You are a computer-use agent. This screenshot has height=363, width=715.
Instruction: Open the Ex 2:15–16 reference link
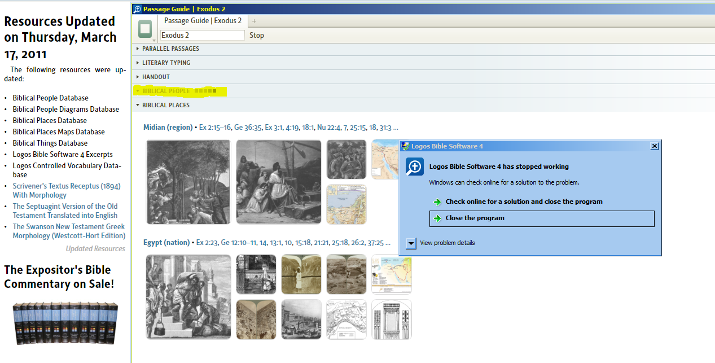pyautogui.click(x=214, y=128)
